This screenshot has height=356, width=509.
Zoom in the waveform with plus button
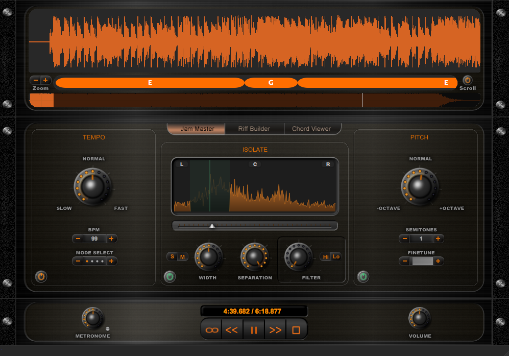click(x=45, y=80)
